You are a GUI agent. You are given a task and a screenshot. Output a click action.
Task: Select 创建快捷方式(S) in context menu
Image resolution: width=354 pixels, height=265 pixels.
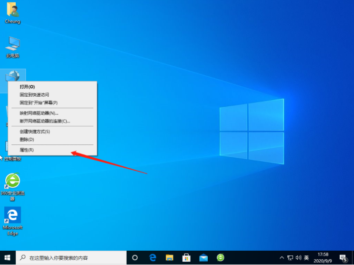pyautogui.click(x=35, y=132)
